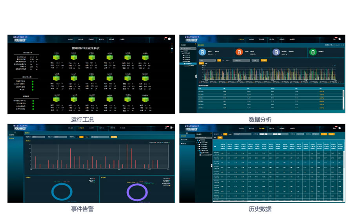The height and width of the screenshot is (216, 349).
Task: Click the orange button beside the first data analysis dropdown
Action: pyautogui.click(x=219, y=60)
